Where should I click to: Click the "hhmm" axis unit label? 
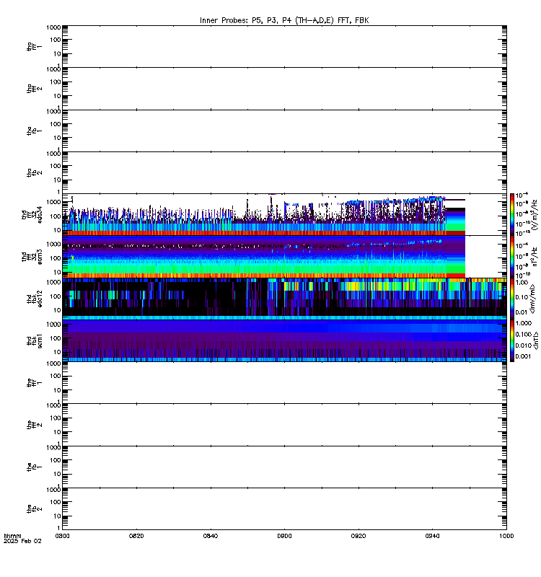(x=12, y=536)
